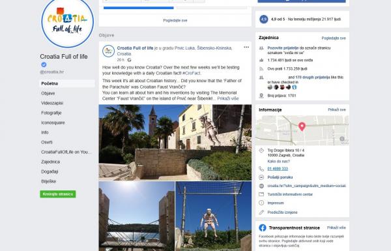Open Videozapisi in the left sidebar
Viewport: 391px width, 251px height.
click(x=52, y=103)
